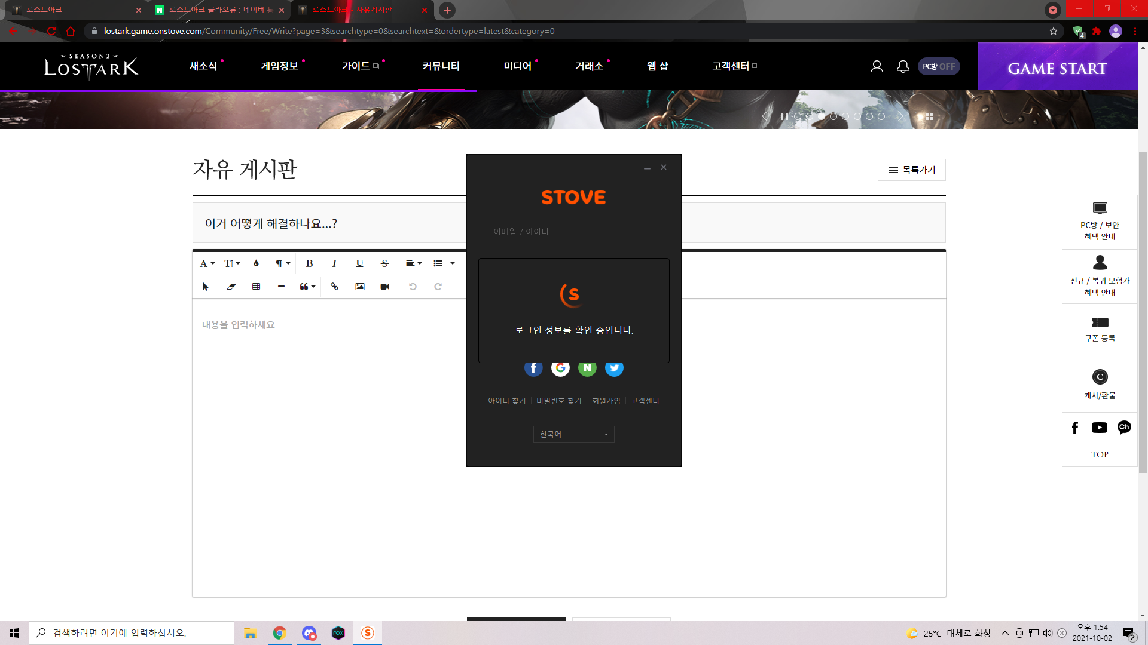
Task: Click the text color droplet icon
Action: tap(256, 263)
